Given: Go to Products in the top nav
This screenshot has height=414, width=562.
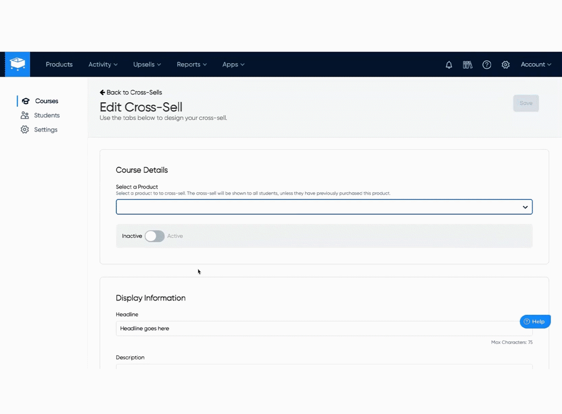Looking at the screenshot, I should point(59,64).
